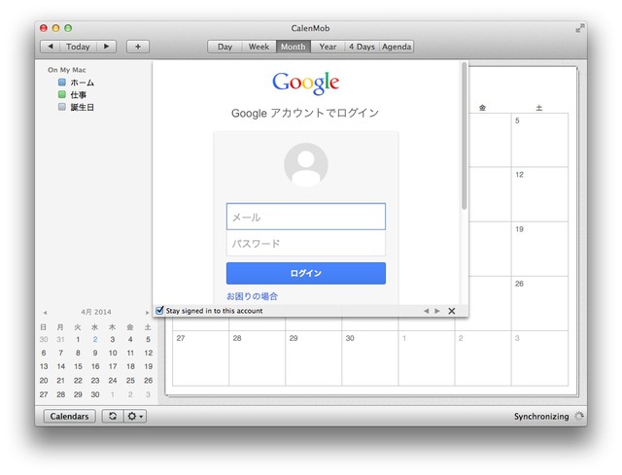Image resolution: width=622 pixels, height=475 pixels.
Task: Click the day 5 cell in month grid
Action: 539,140
